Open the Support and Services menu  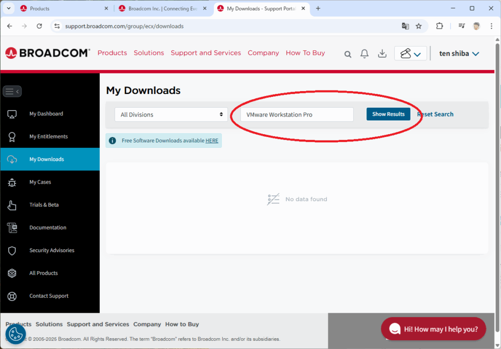205,53
